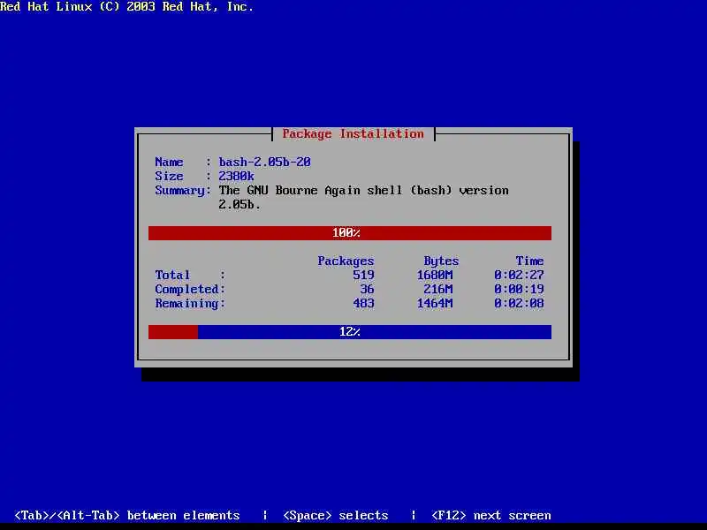This screenshot has width=707, height=530.
Task: Click the Red Hat Linux copyright header text
Action: (x=126, y=7)
